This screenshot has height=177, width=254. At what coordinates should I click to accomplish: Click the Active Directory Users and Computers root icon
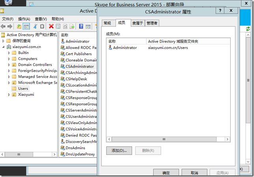coord(3,35)
